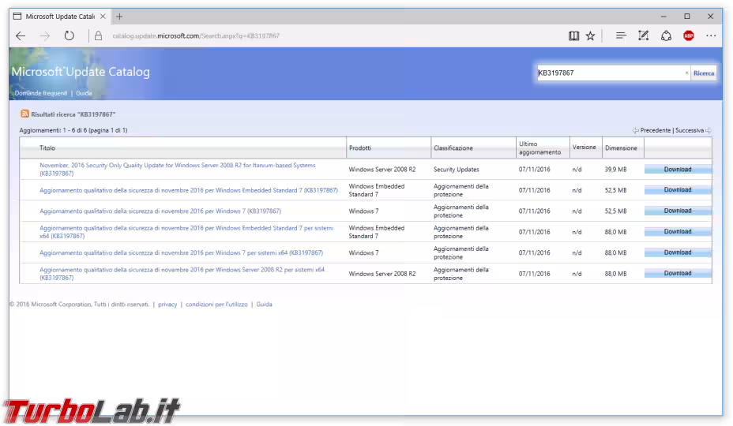Click Microsoft Update Catalog title
733x426 pixels.
click(81, 72)
